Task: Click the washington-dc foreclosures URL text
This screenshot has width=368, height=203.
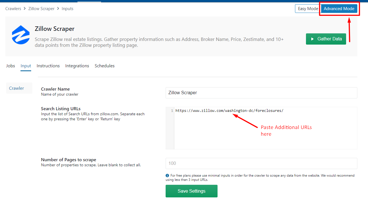Action: (229, 110)
